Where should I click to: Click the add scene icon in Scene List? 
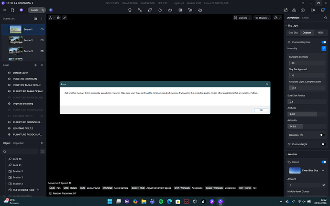click(35, 19)
